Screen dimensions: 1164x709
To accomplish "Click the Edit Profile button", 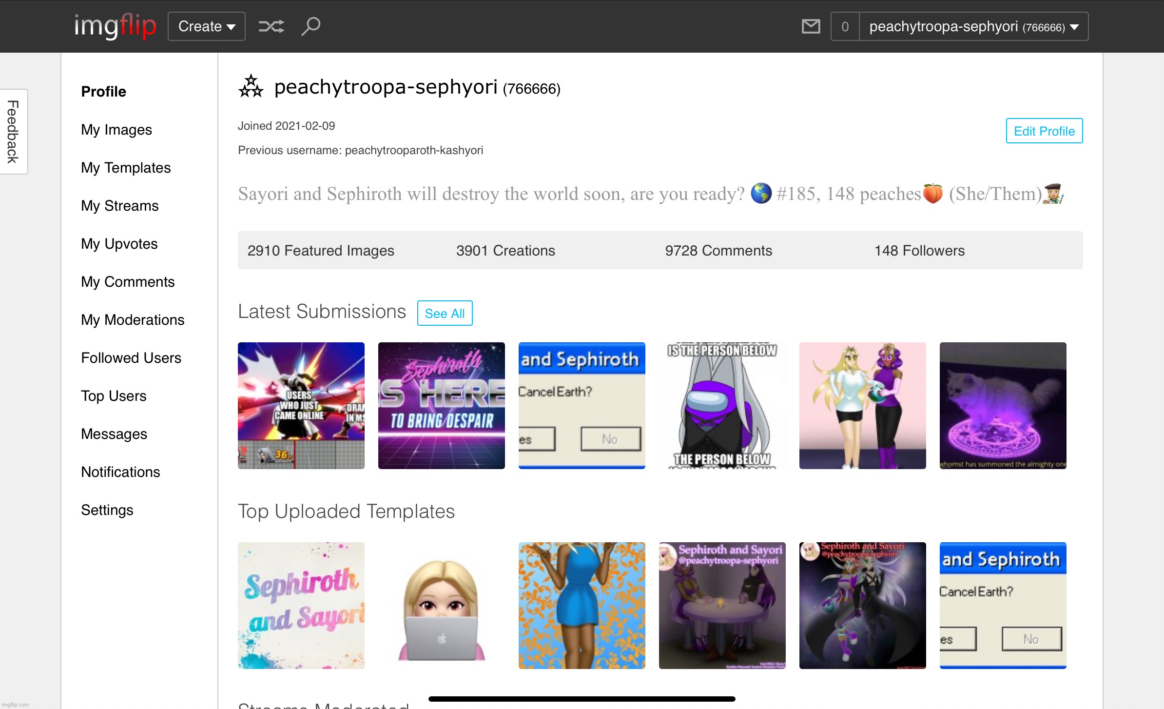I will coord(1044,131).
